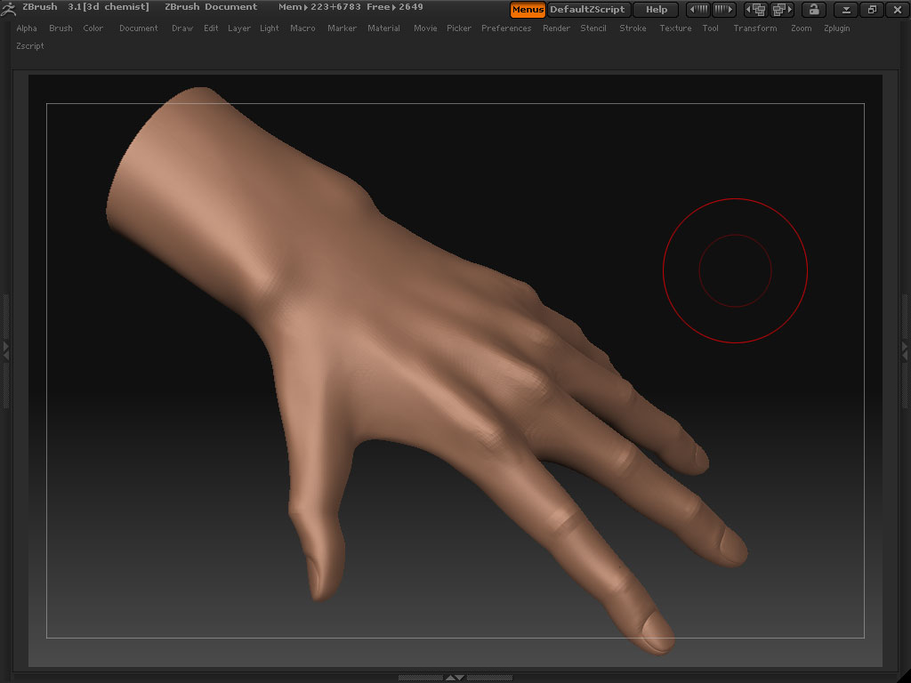
Task: Open the Document menu
Action: pos(138,28)
